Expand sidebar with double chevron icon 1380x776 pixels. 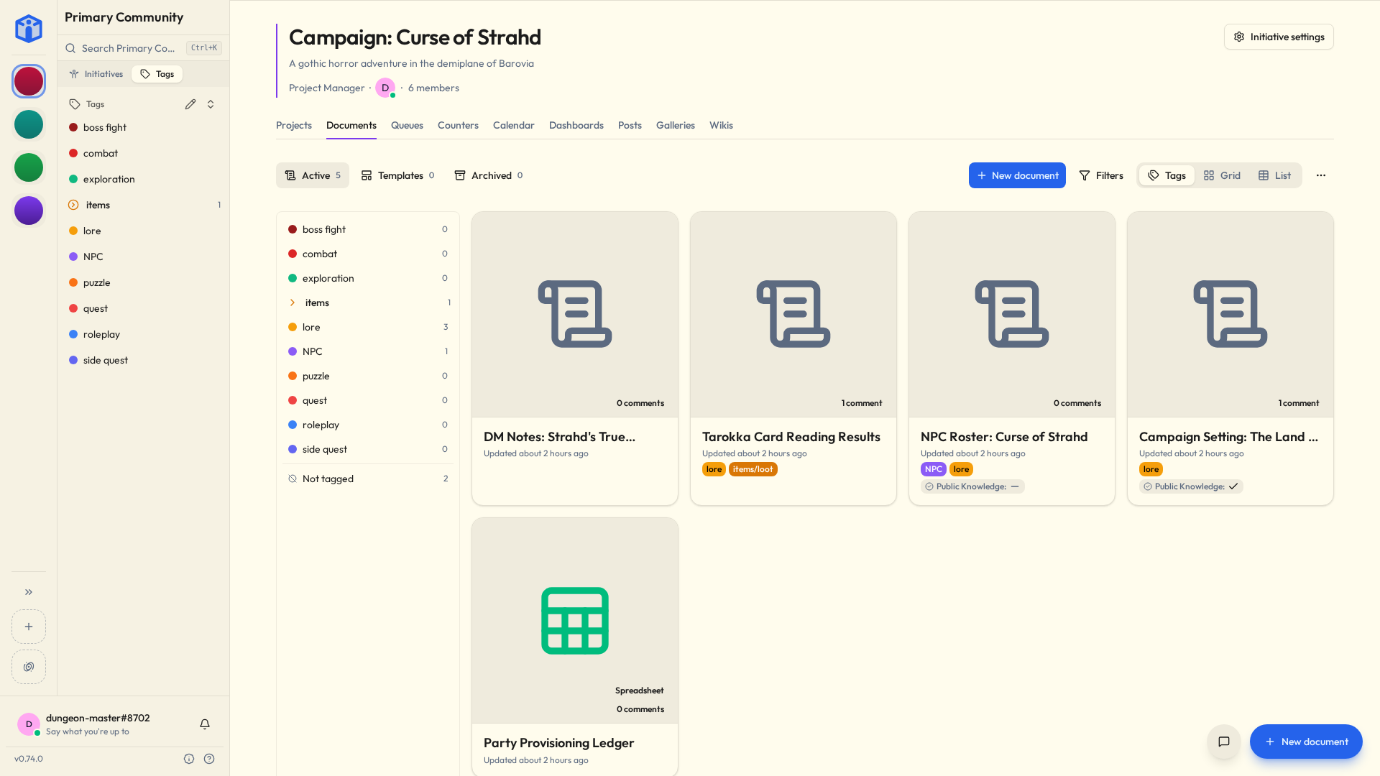(29, 592)
